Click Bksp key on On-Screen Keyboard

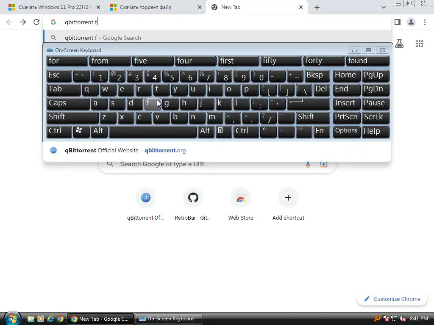pyautogui.click(x=317, y=76)
